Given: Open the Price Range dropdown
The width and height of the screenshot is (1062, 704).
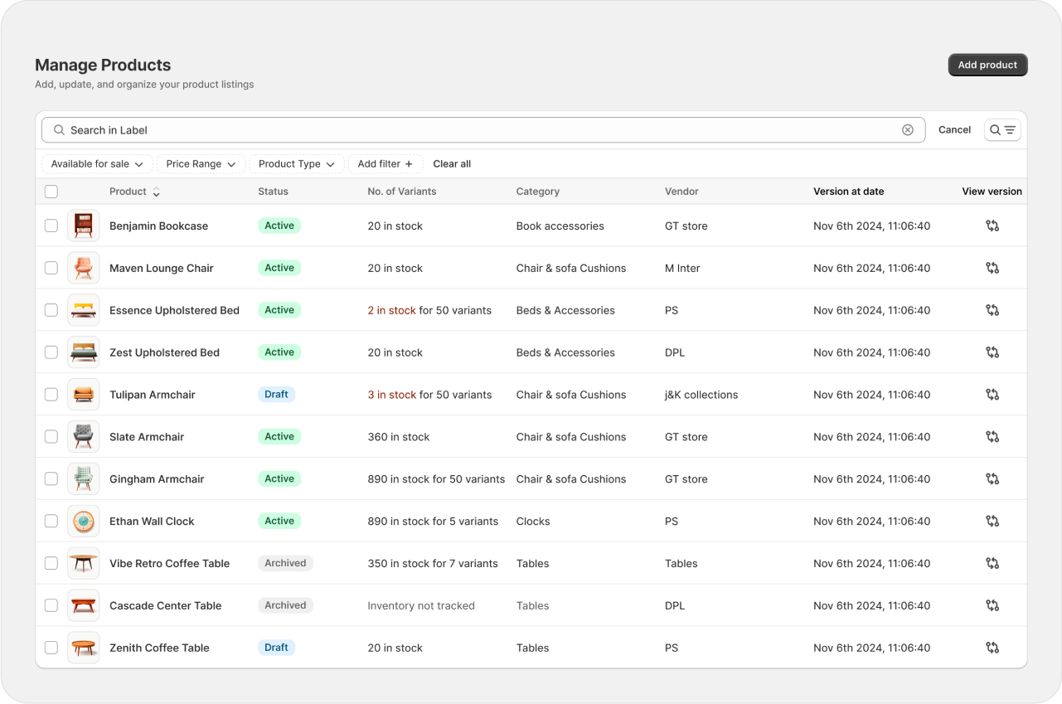Looking at the screenshot, I should (x=201, y=164).
